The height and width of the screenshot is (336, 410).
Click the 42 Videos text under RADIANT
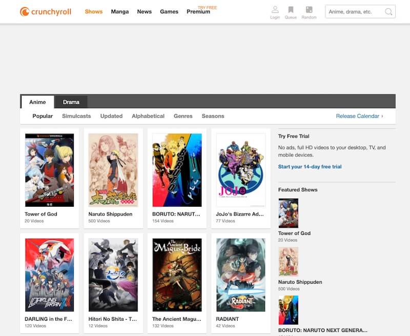[225, 326]
